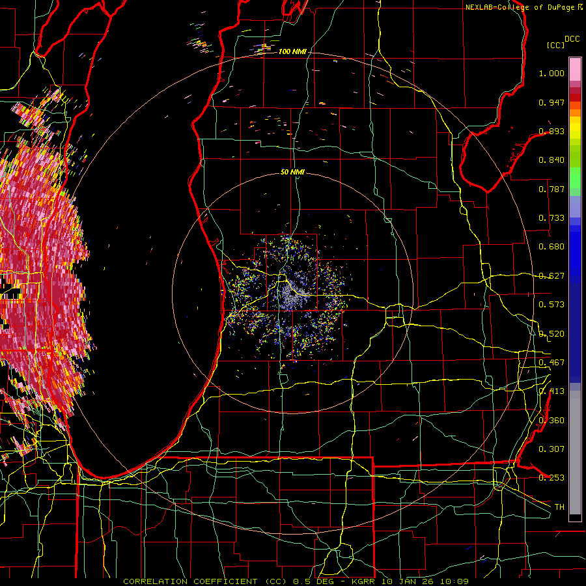
Task: Select the 0.680 scale label
Action: click(x=551, y=247)
